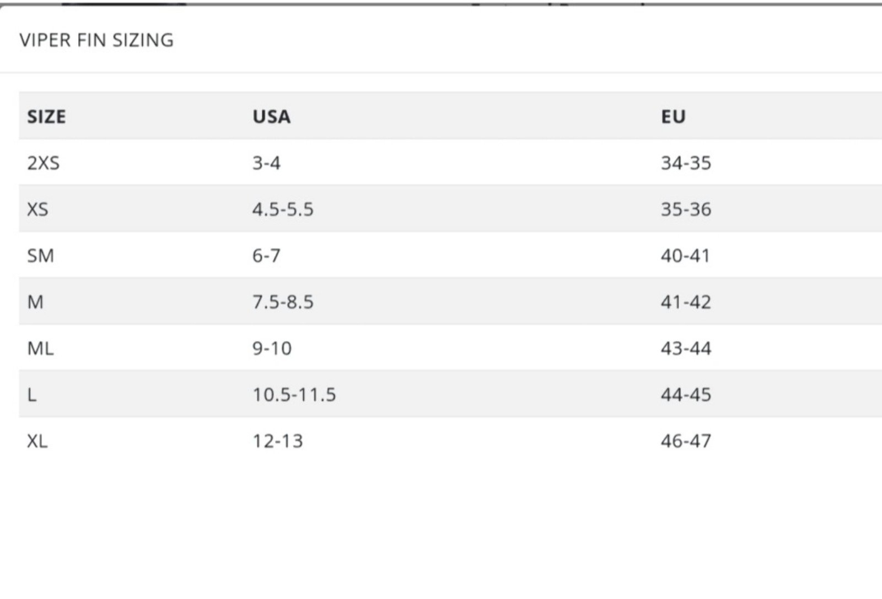Click USA size 12-13 cell
This screenshot has width=882, height=599.
click(278, 441)
